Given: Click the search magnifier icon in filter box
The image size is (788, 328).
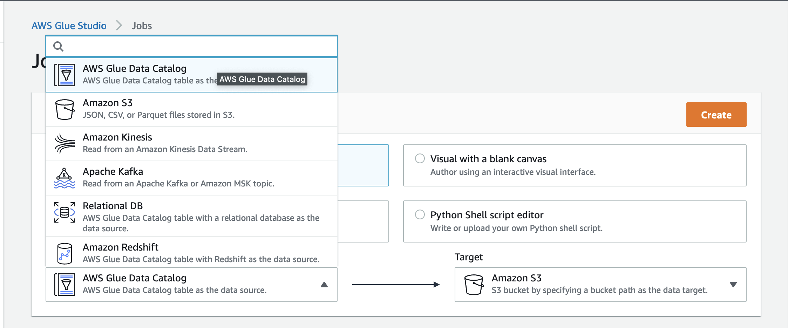Looking at the screenshot, I should tap(58, 47).
